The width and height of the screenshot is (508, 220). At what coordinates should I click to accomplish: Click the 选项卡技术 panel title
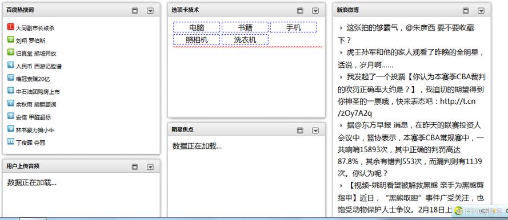click(x=185, y=10)
